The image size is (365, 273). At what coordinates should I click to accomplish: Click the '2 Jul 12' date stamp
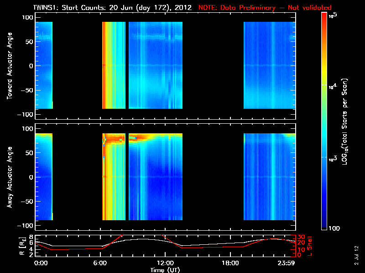356,255
